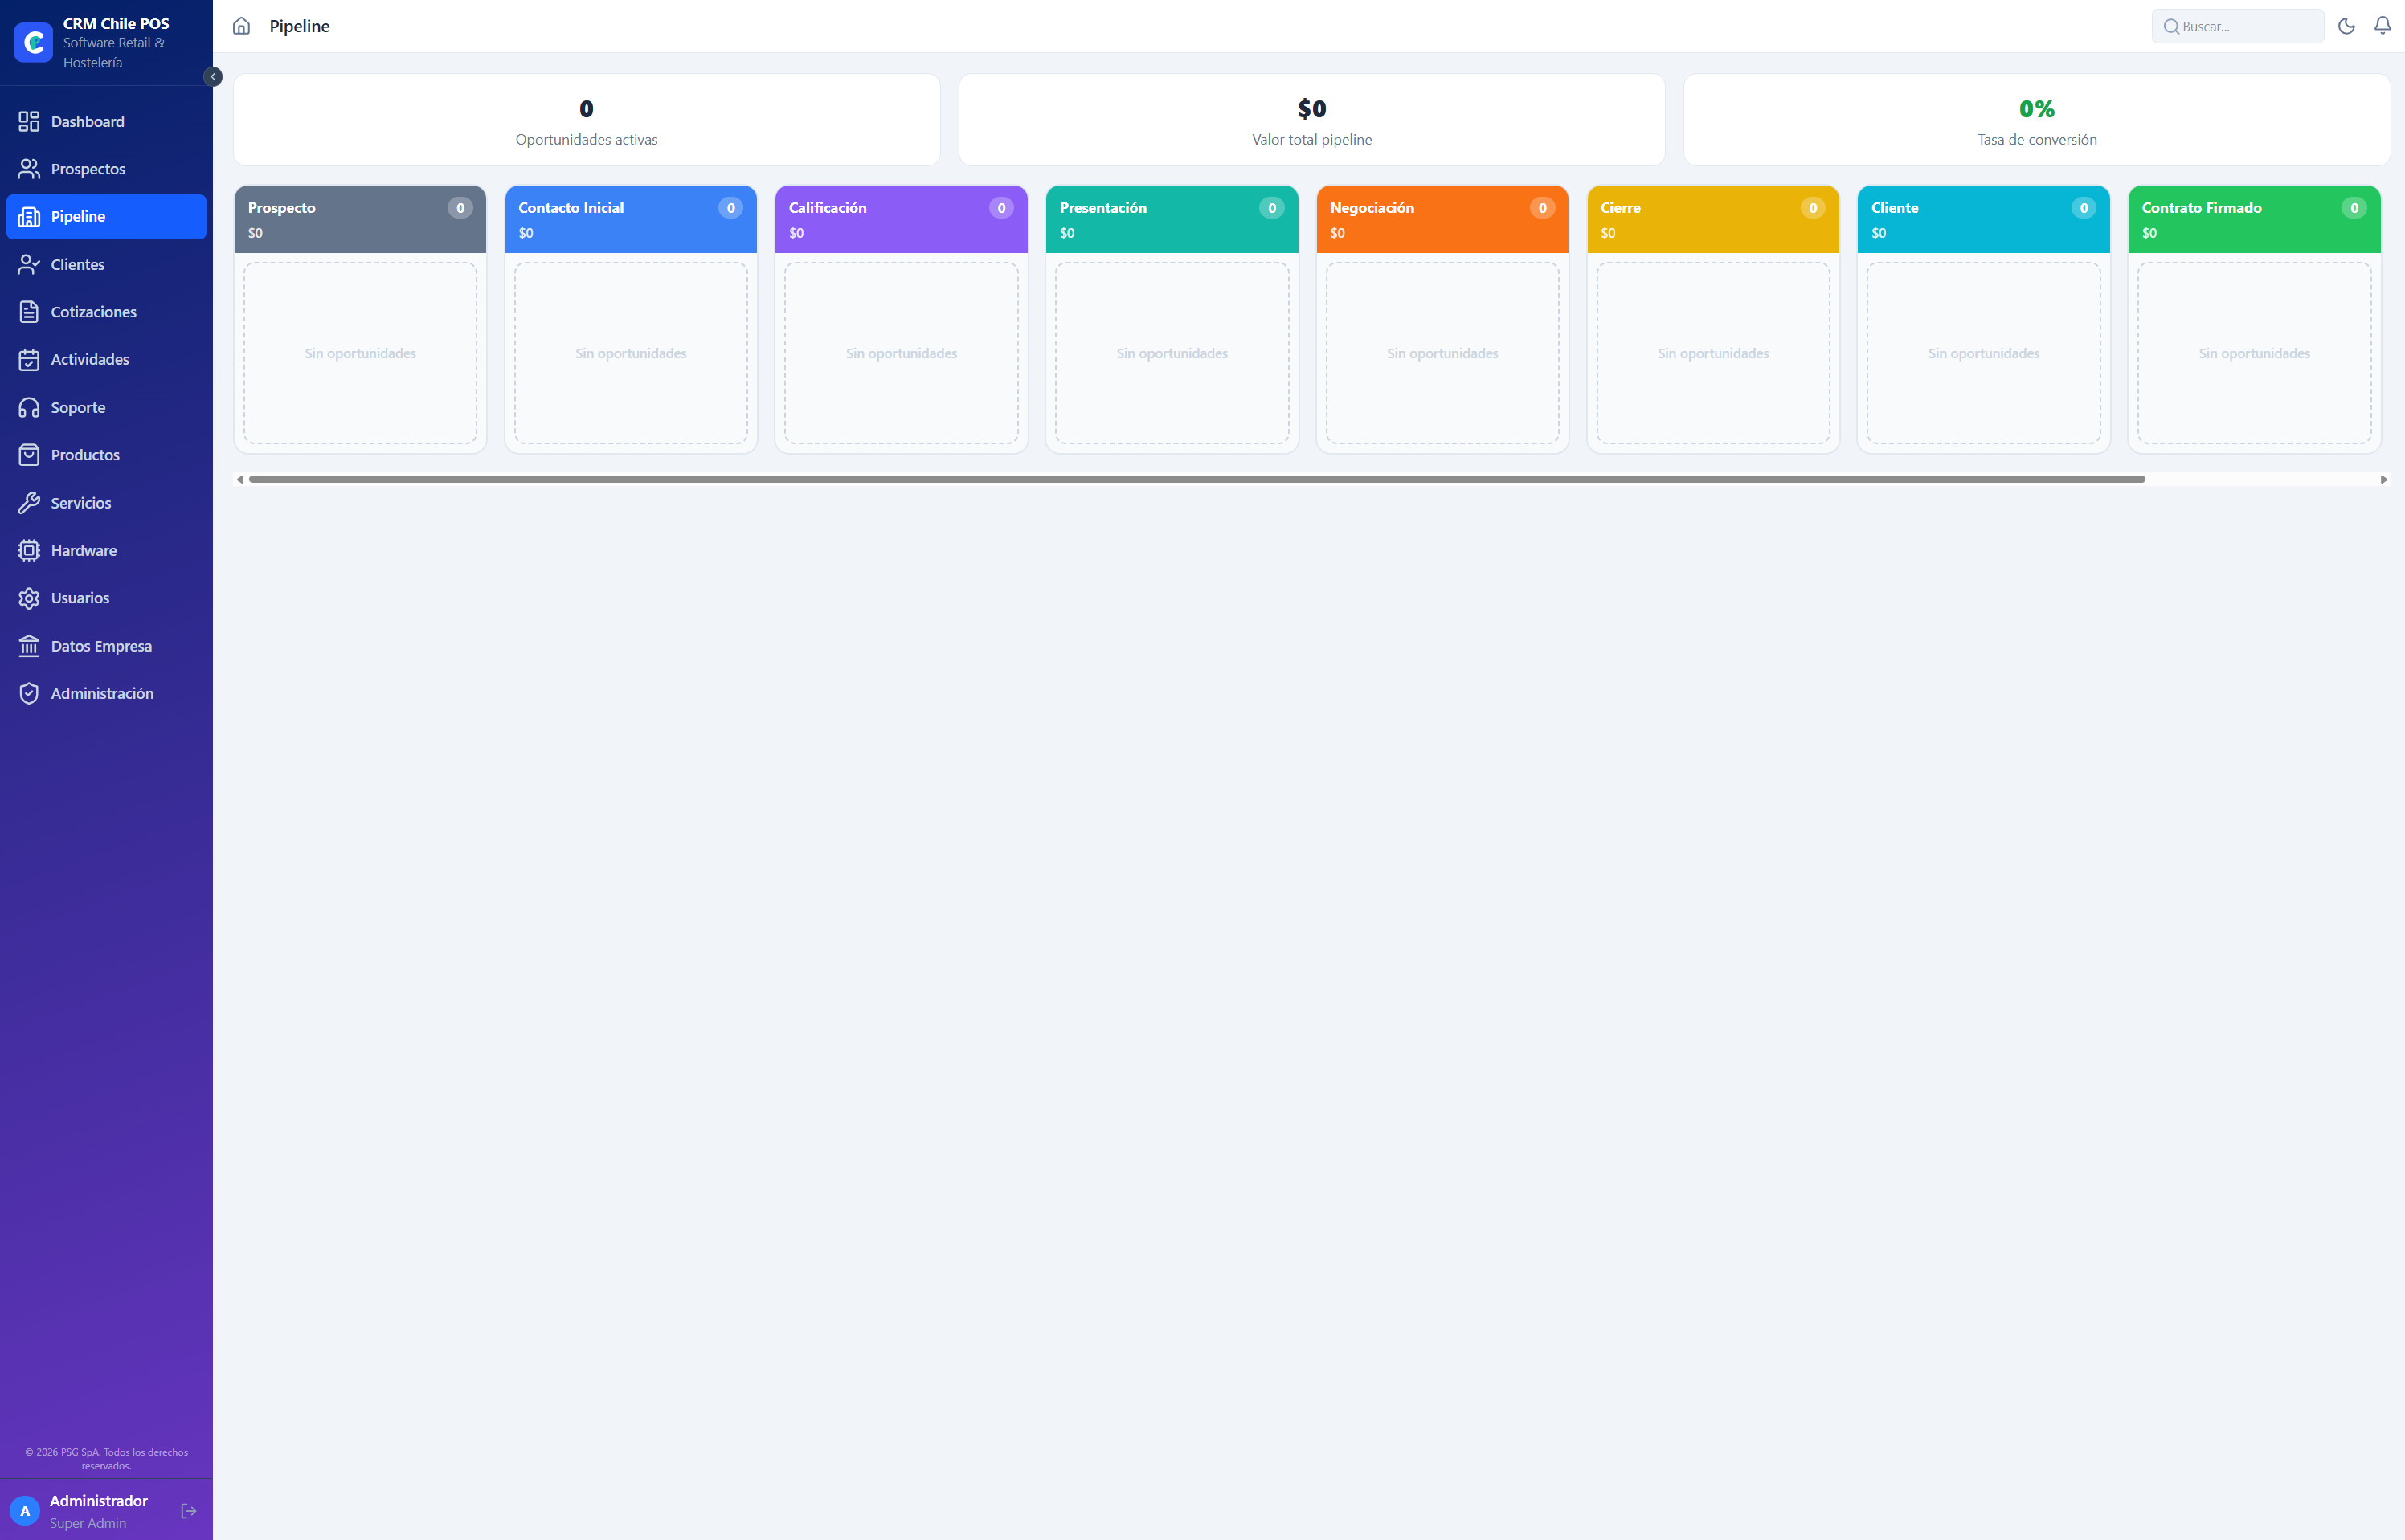The width and height of the screenshot is (2405, 1540).
Task: Click the Cierre stage empty dropzone
Action: pos(1713,353)
